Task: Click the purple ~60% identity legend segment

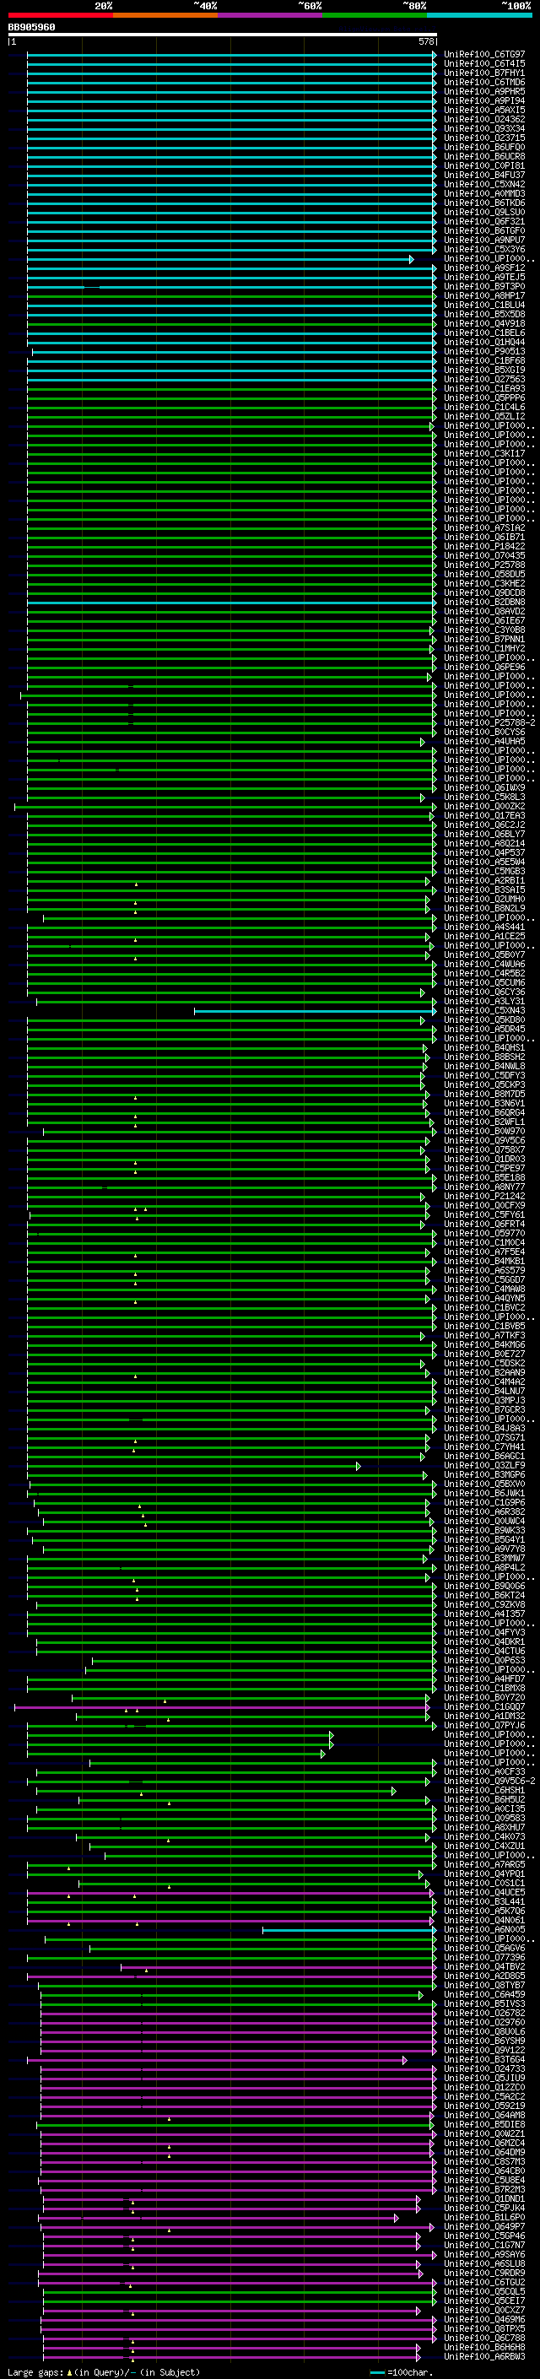Action: pos(269,15)
